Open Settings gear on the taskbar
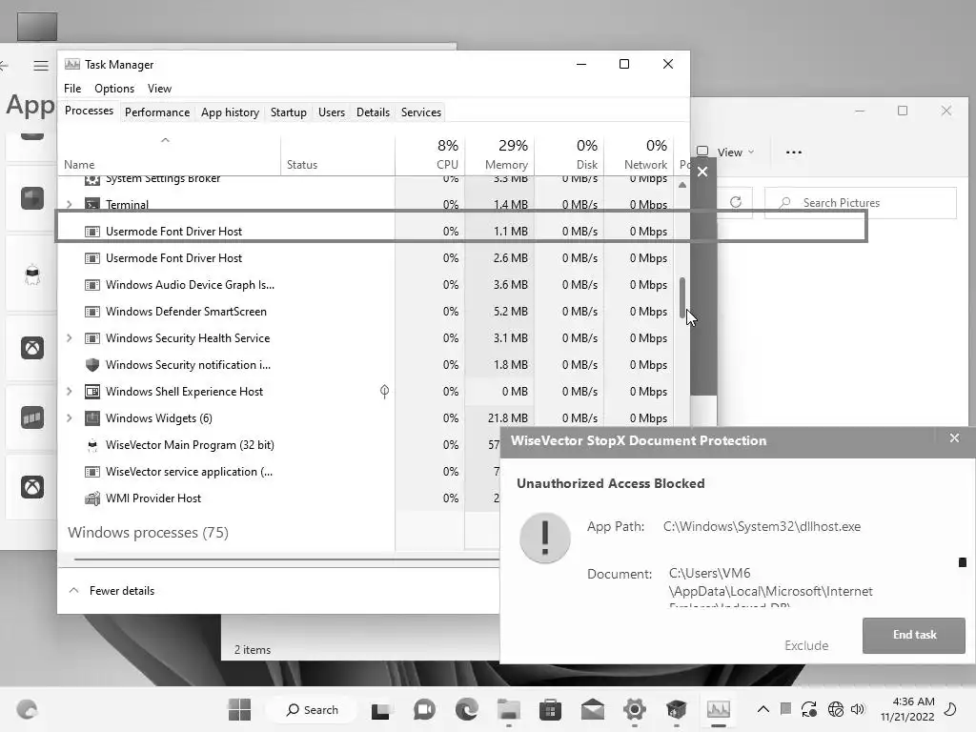976x732 pixels. [634, 709]
